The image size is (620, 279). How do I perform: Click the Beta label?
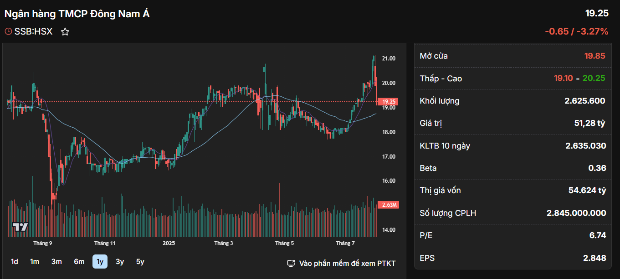(x=428, y=168)
